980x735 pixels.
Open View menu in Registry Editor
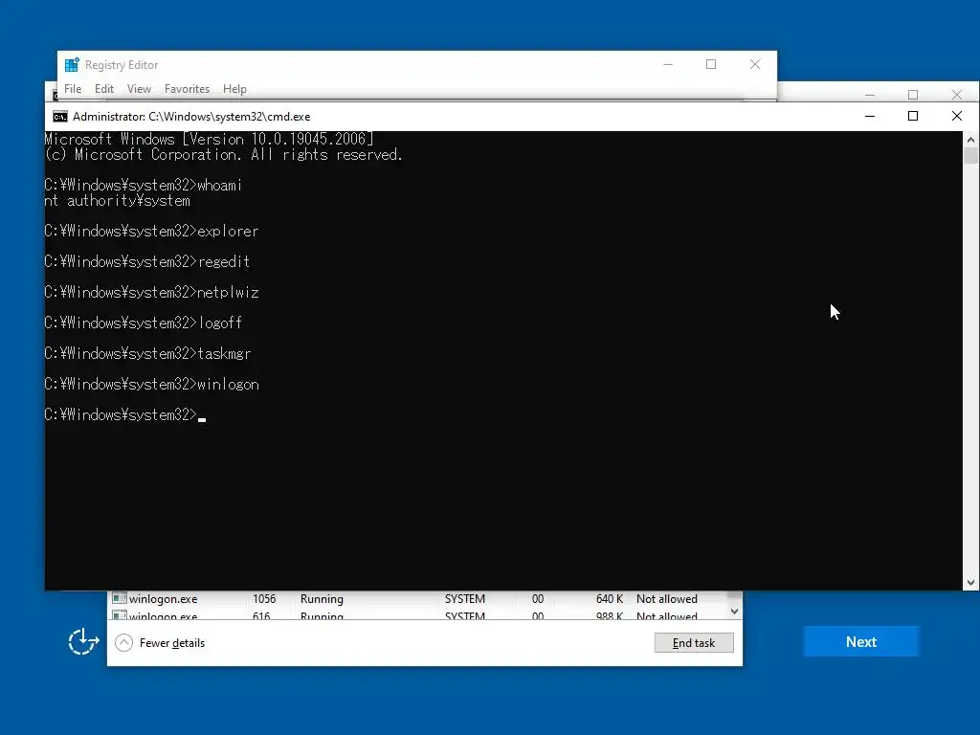click(x=139, y=89)
